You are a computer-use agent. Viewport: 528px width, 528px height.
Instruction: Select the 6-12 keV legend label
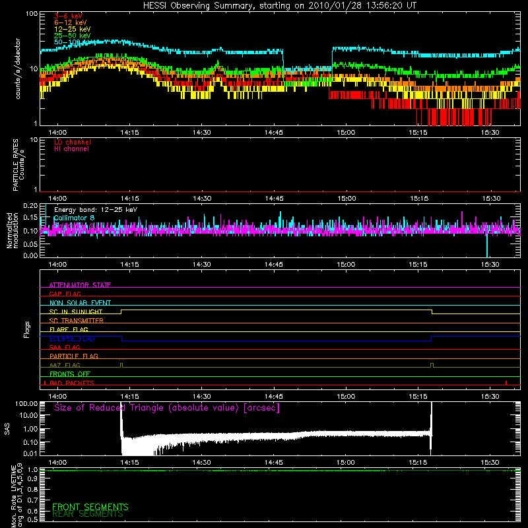71,22
